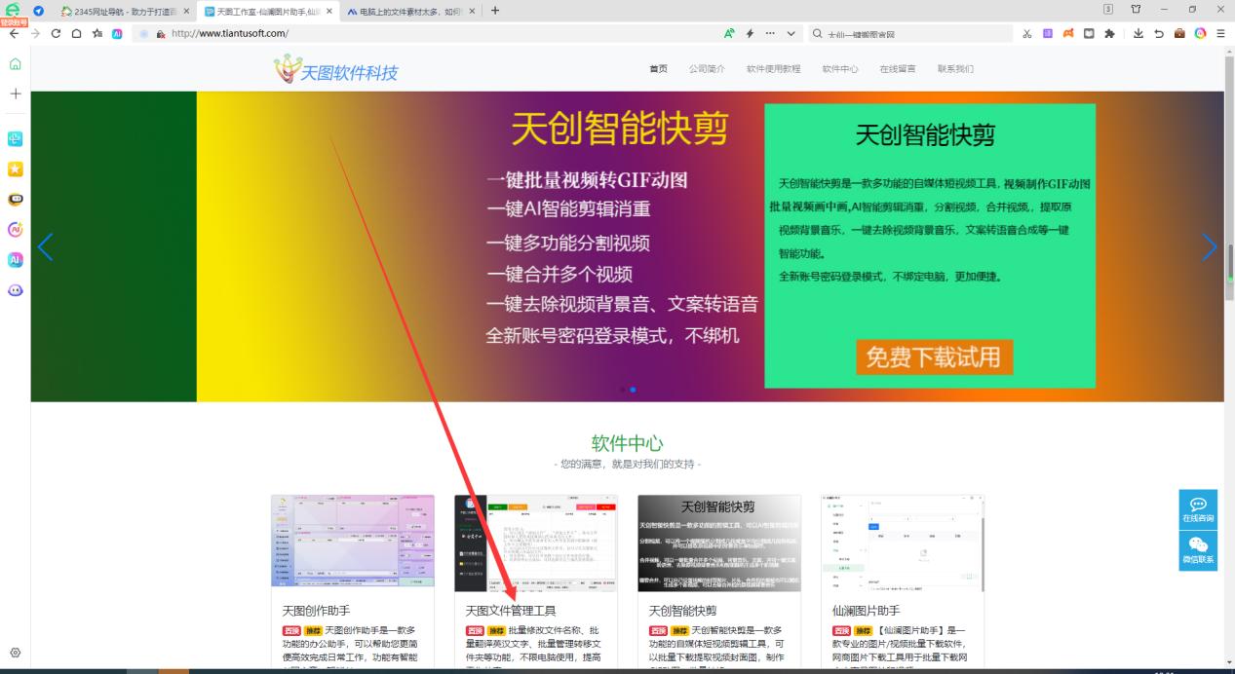Screen dimensions: 1235x674
Task: Open the 天图创作助手 thumbnail image
Action: (353, 541)
